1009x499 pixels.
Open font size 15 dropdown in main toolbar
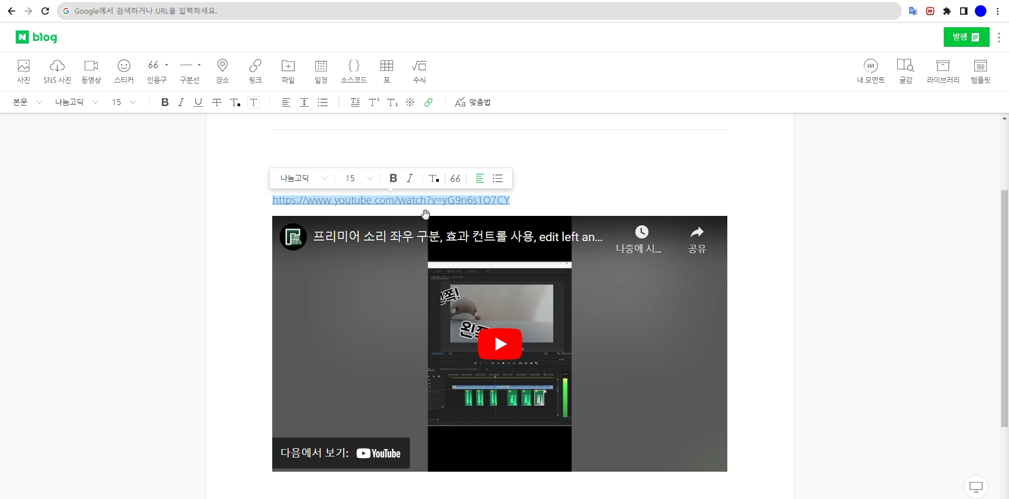[123, 102]
